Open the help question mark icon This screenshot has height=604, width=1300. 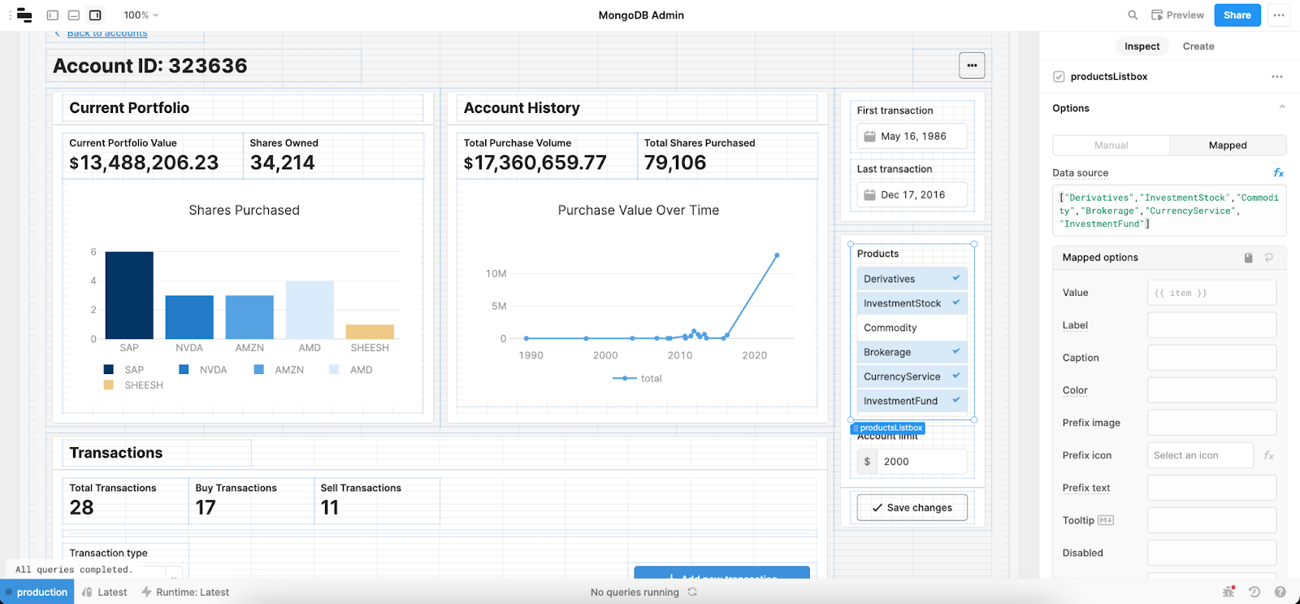click(1280, 592)
